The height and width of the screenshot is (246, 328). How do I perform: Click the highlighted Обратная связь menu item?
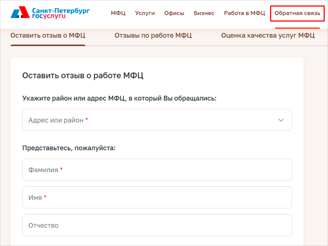[x=297, y=14]
